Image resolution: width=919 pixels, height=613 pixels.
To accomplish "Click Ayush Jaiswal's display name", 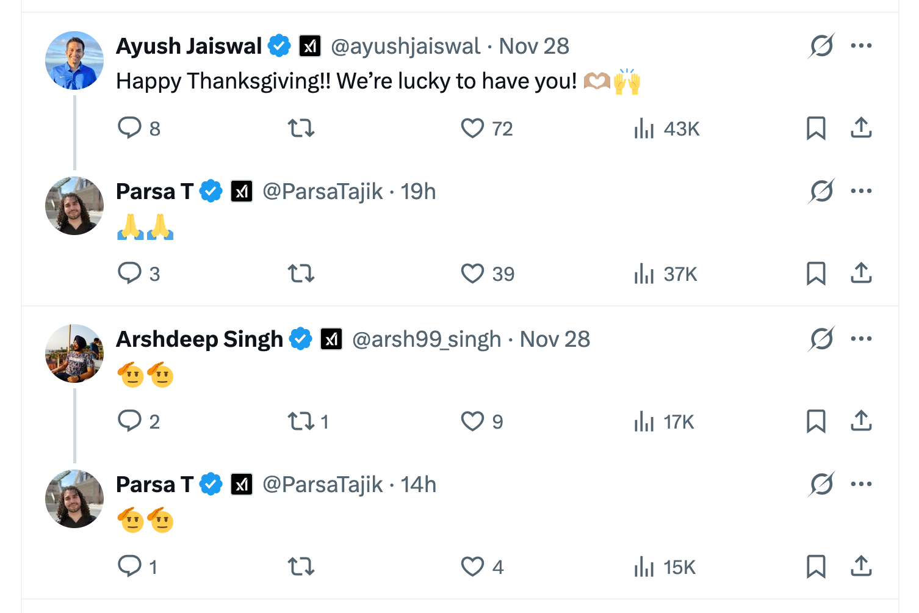I will point(189,46).
